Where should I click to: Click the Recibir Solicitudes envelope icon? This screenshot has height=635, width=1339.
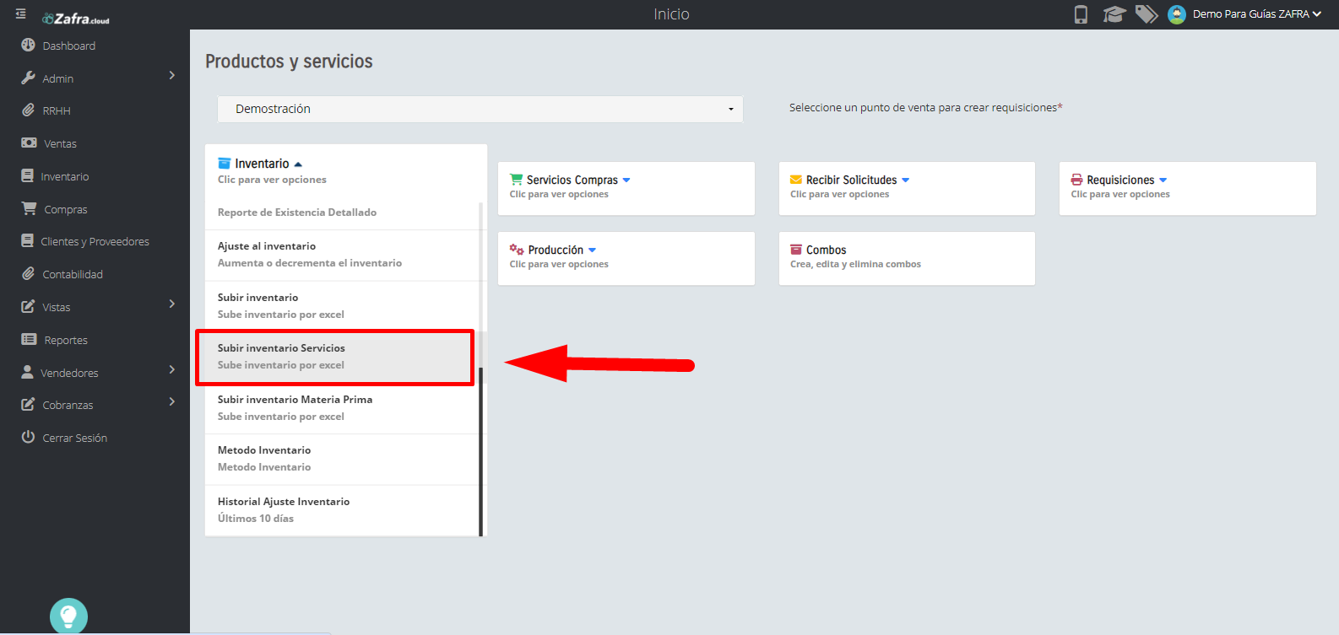[x=796, y=180]
